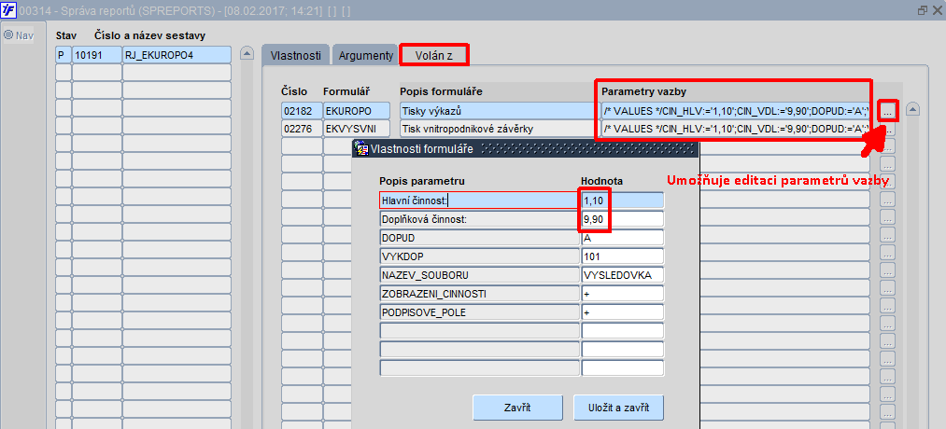Screen dimensions: 946x429
Task: Click Parametry vazby field in EKUROPO row
Action: point(736,111)
